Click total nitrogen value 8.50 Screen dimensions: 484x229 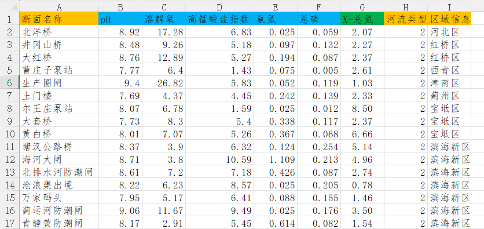362,108
